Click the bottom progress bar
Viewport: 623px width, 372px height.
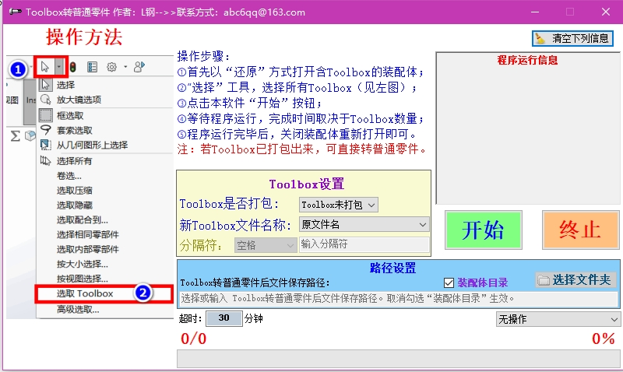[x=399, y=359]
